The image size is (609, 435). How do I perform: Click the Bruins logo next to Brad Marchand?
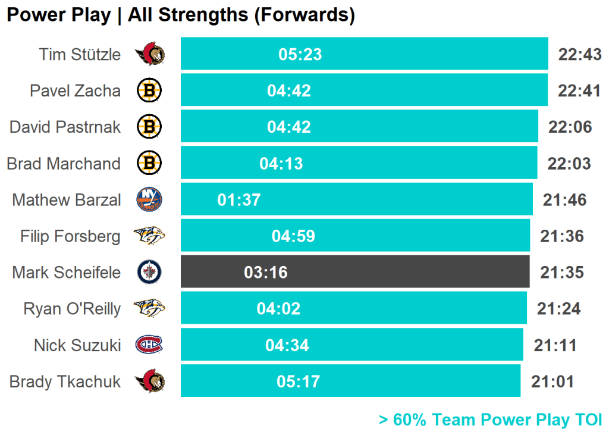point(149,163)
